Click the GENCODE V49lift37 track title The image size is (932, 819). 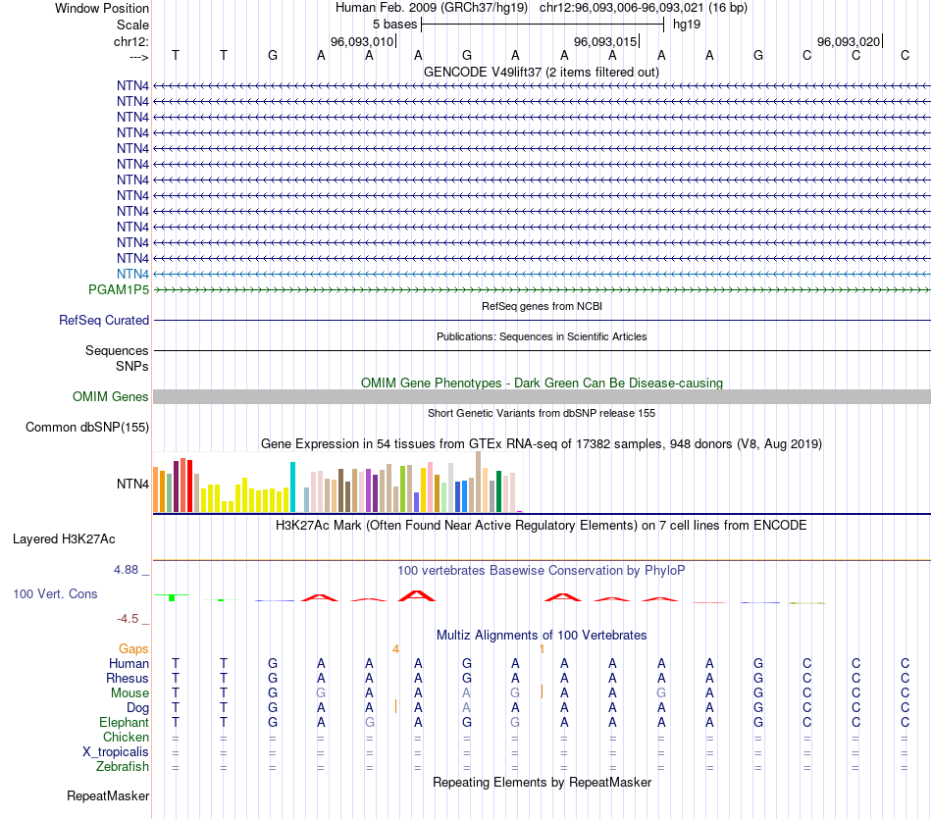coord(542,72)
